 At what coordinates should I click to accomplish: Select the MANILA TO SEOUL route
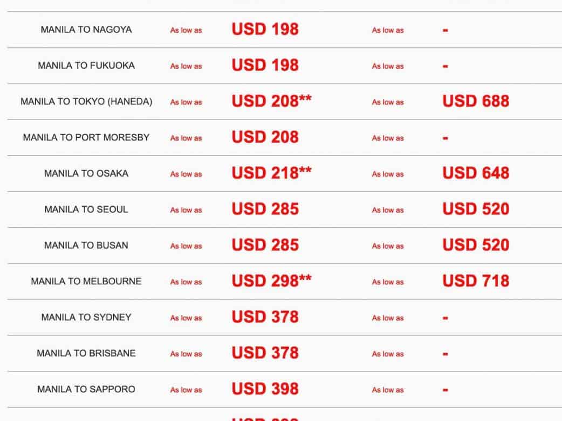click(86, 209)
